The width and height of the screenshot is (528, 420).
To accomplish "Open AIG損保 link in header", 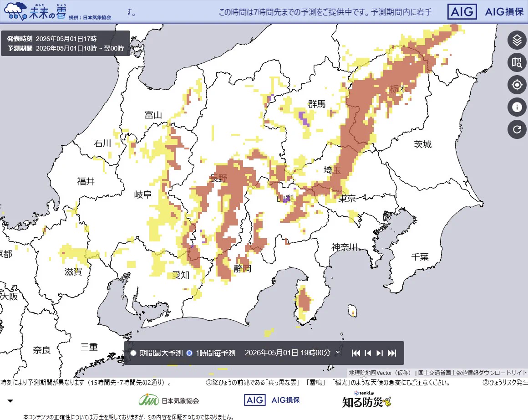I will 504,12.
